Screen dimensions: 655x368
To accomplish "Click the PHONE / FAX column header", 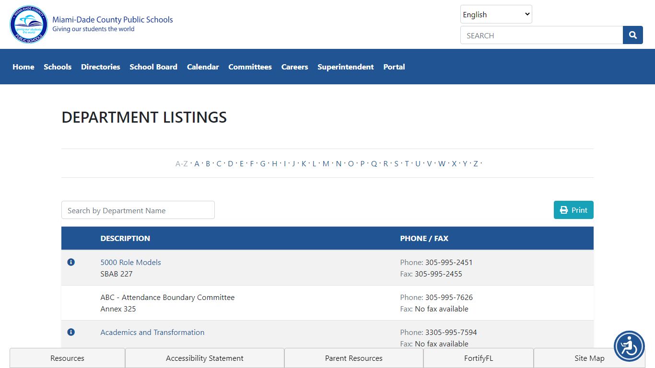I will point(424,238).
